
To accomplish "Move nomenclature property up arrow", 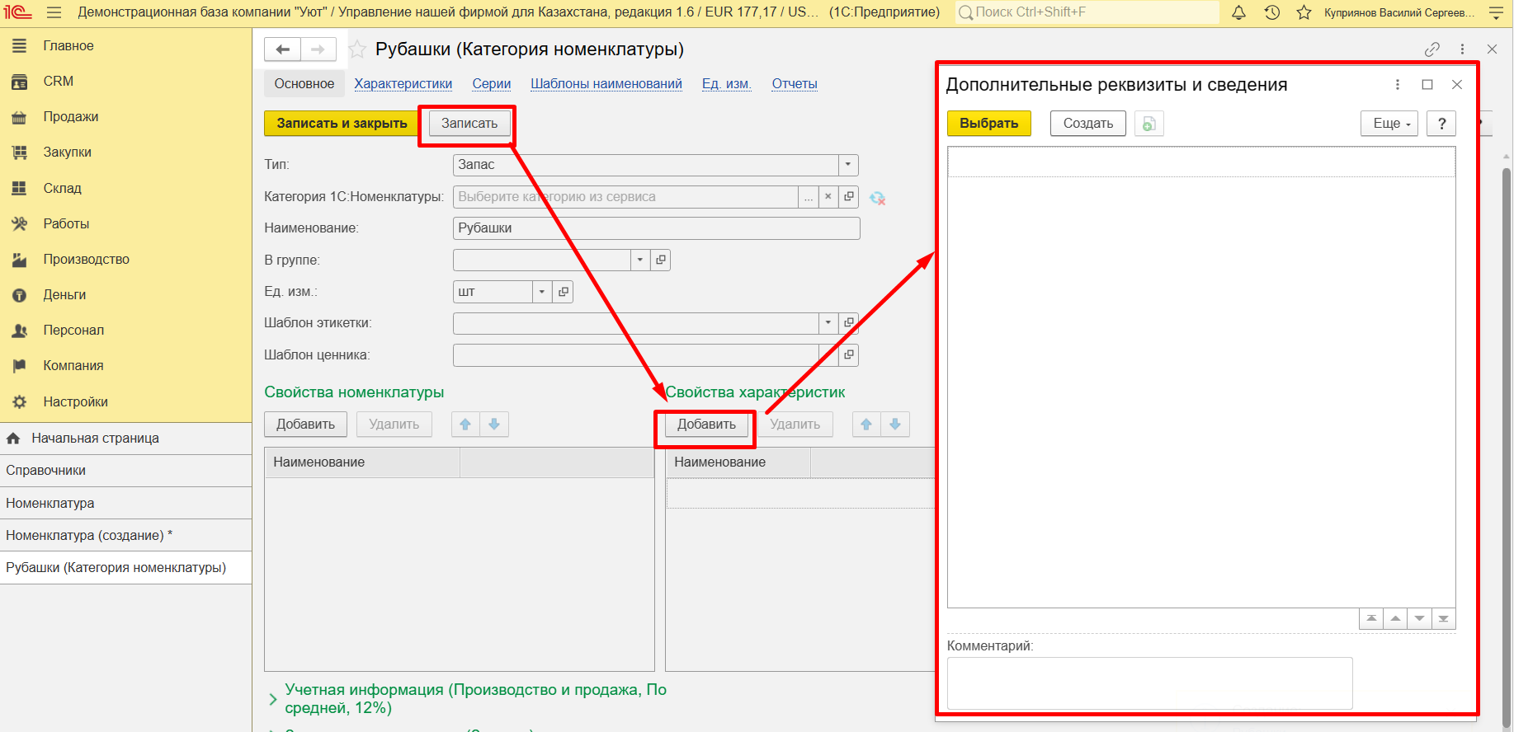I will coord(465,425).
